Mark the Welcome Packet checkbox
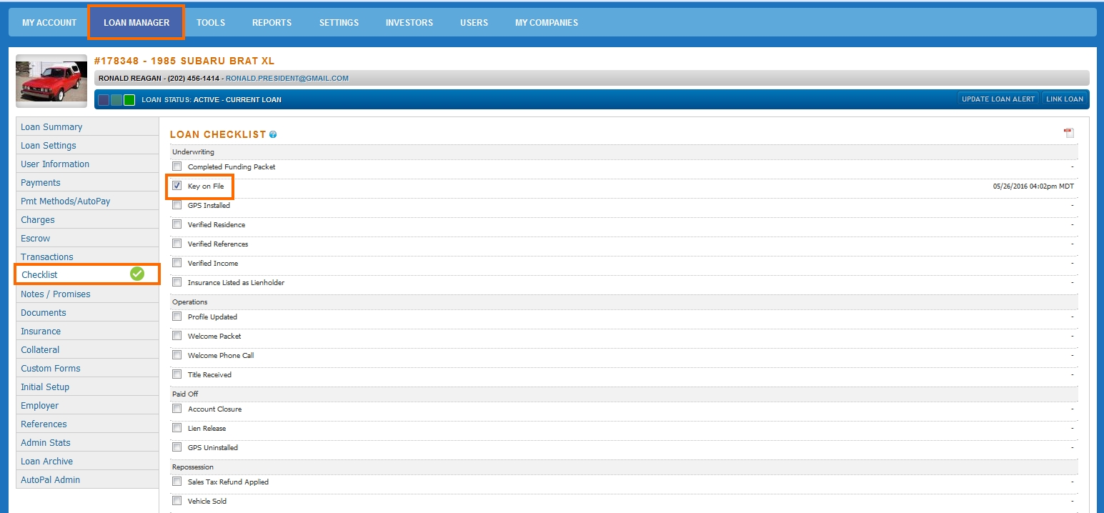Image resolution: width=1104 pixels, height=513 pixels. 177,336
